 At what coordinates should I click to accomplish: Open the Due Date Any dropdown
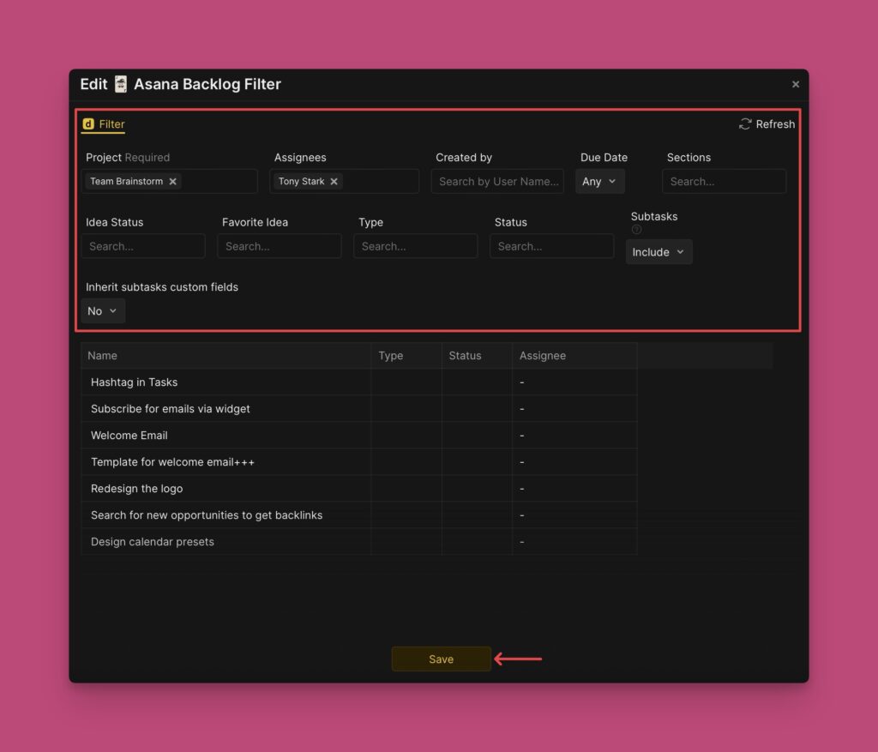(x=599, y=182)
